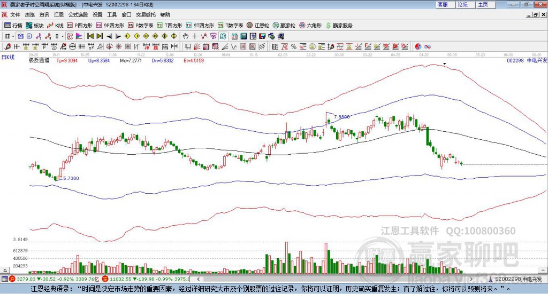Open the T数字表 time table

[230, 26]
